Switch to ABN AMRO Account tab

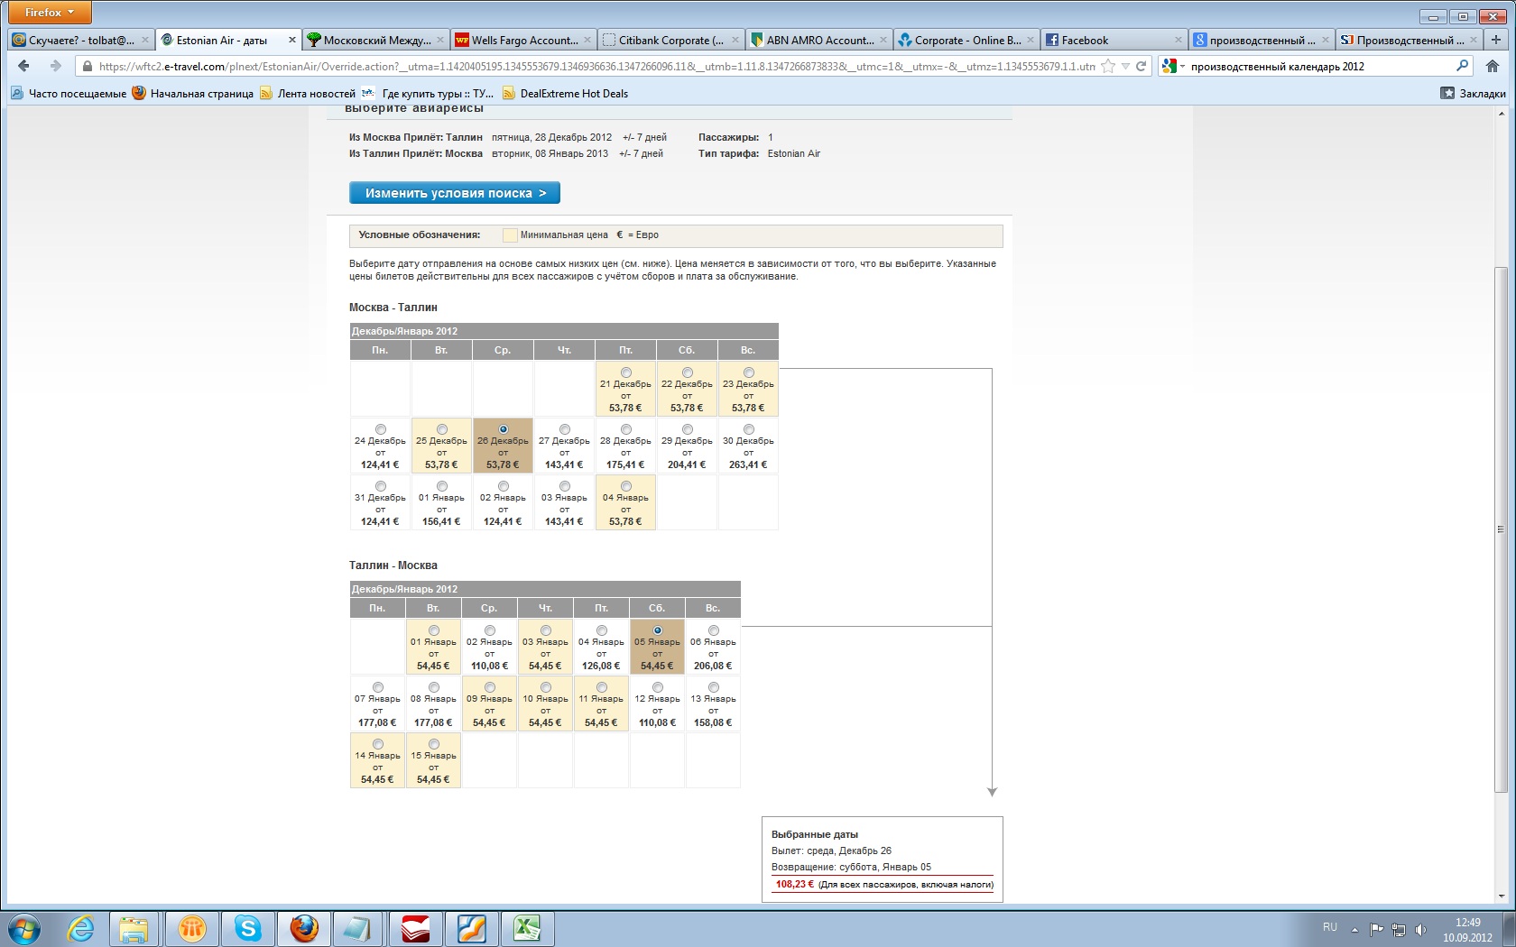819,40
